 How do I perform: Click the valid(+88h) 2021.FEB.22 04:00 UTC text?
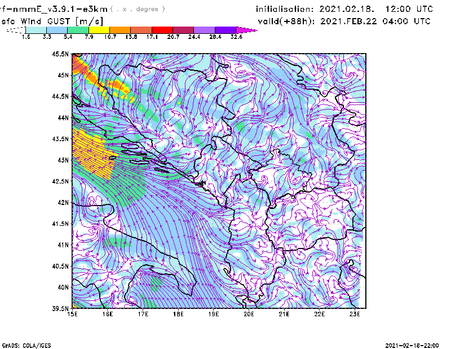tap(344, 21)
